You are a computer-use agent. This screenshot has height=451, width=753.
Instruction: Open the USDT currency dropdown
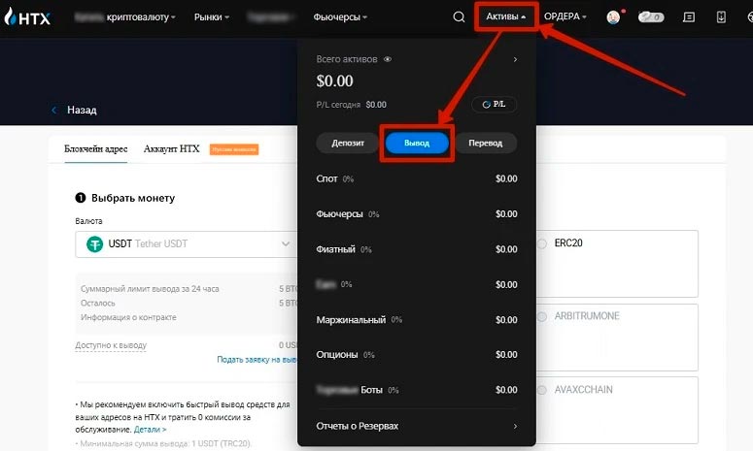(x=185, y=244)
